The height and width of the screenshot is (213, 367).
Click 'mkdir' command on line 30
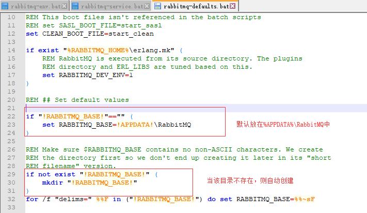pos(53,183)
